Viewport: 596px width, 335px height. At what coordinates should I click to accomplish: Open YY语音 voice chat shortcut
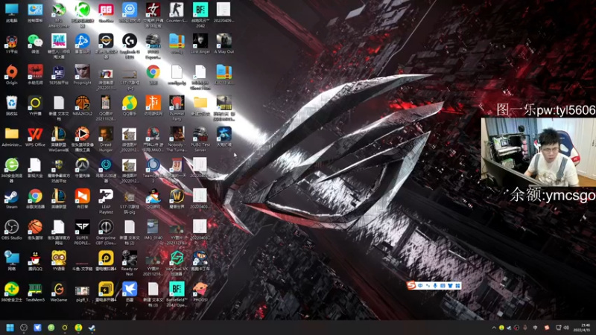coord(59,261)
